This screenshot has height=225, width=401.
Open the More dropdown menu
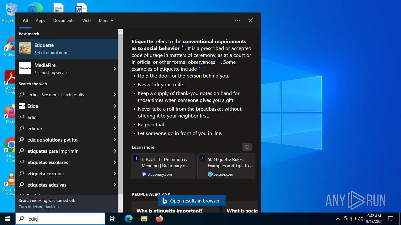point(106,20)
